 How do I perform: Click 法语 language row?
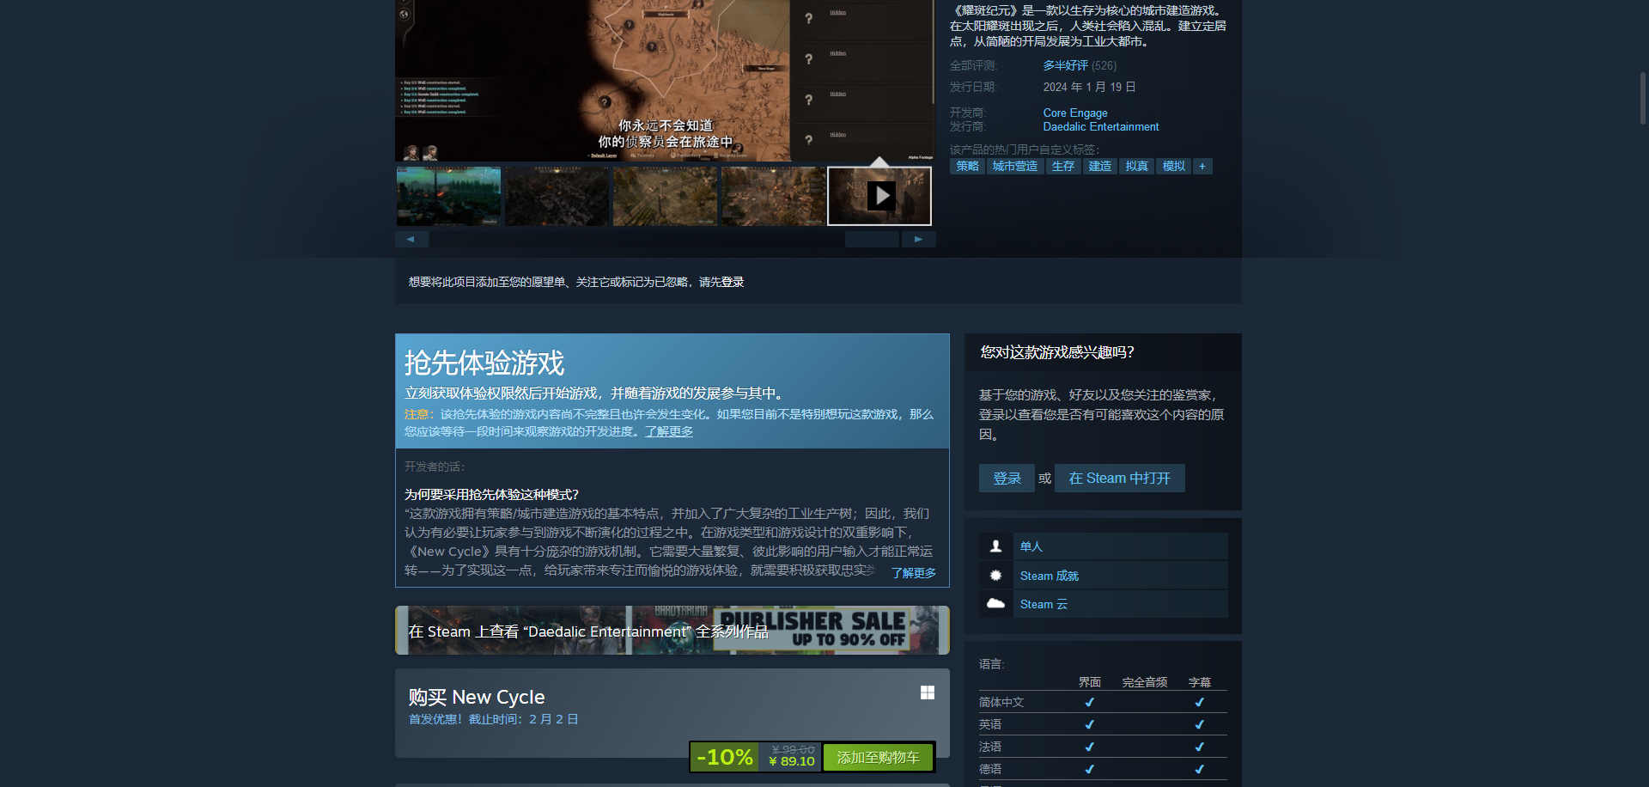1103,747
